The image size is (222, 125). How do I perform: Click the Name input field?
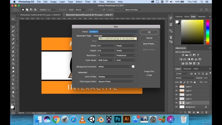tap(113, 32)
